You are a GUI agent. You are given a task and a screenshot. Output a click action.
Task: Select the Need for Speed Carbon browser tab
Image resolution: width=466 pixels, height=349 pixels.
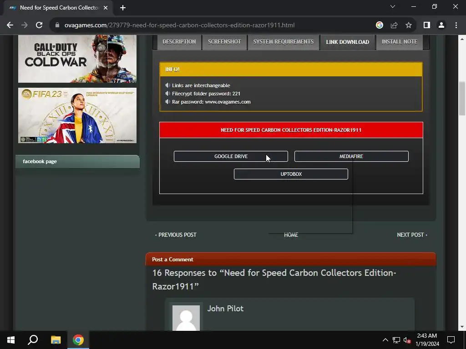point(59,8)
